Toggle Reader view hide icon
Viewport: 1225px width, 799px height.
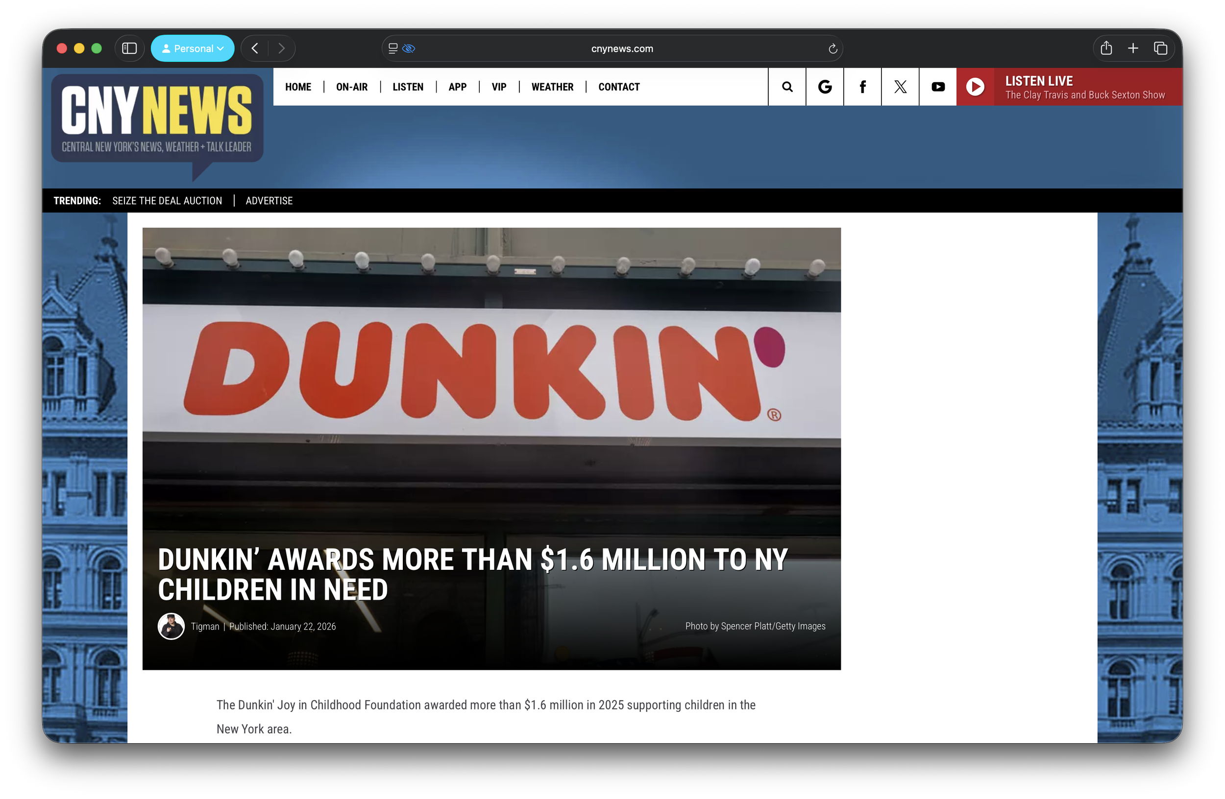(x=408, y=48)
